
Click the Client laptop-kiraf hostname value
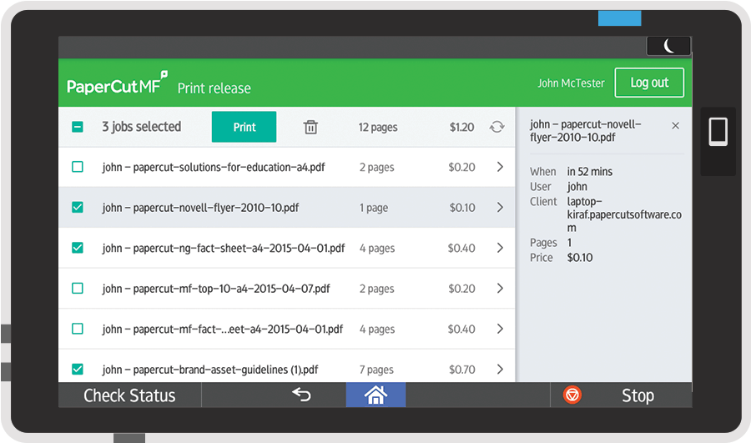624,214
